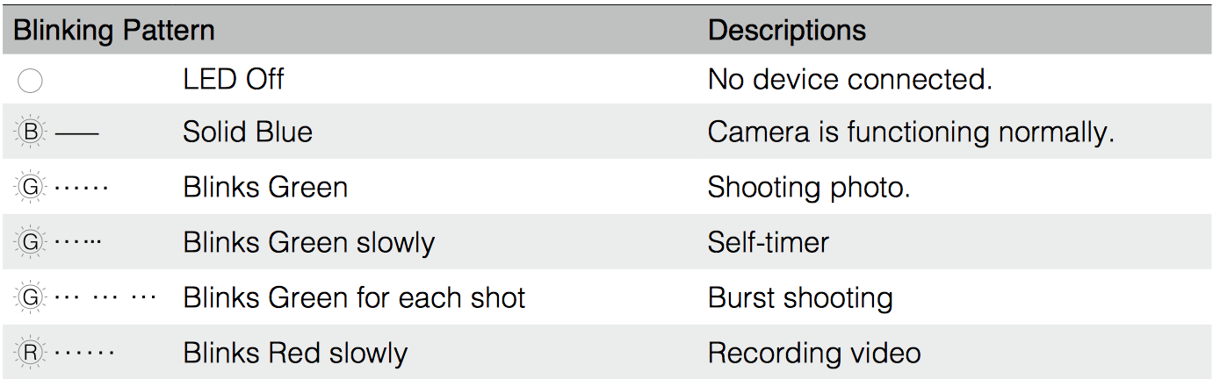Select the "Descriptions" column header
1213x379 pixels.
tap(786, 31)
